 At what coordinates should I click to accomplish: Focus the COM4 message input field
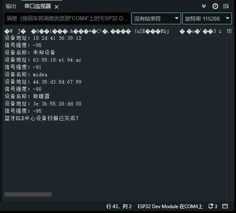[x=67, y=19]
